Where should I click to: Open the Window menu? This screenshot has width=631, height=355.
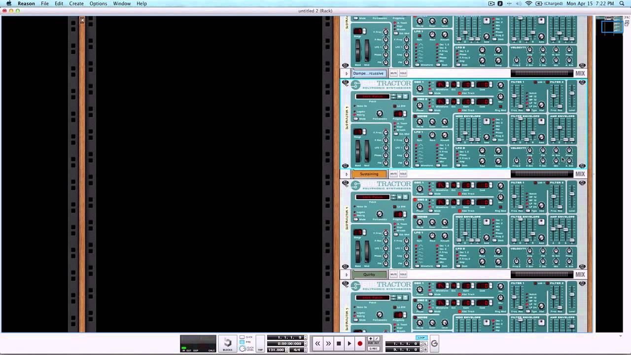pos(122,3)
